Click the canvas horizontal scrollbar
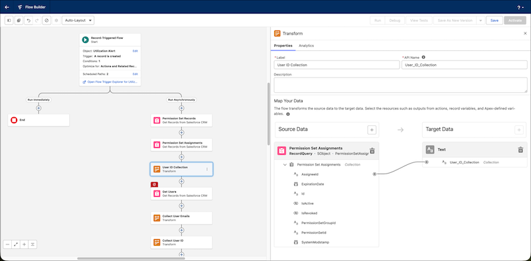The width and height of the screenshot is (531, 261). tap(131, 258)
